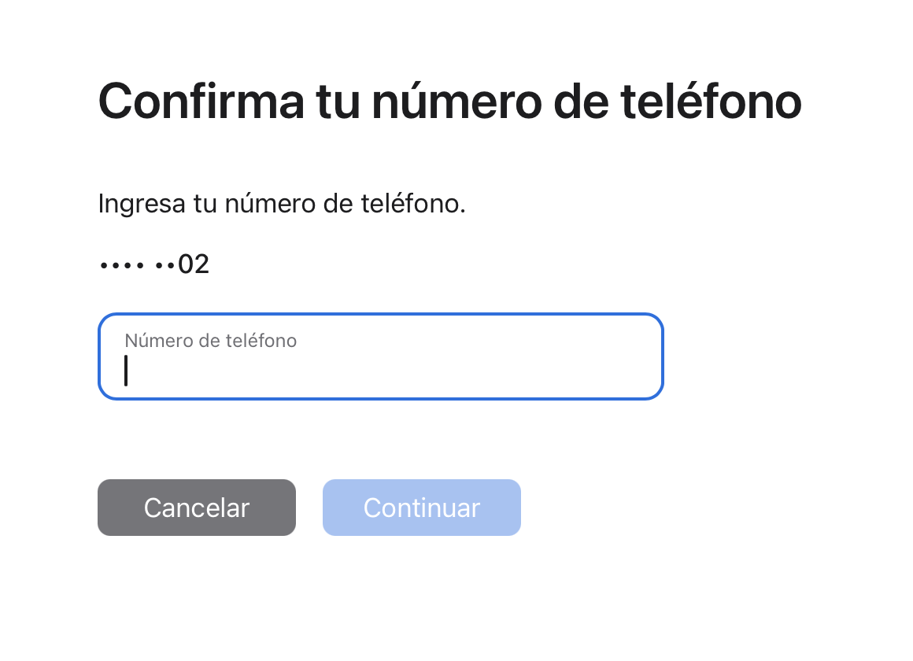Select the light blue Continuar button
This screenshot has width=913, height=661.
tap(421, 508)
